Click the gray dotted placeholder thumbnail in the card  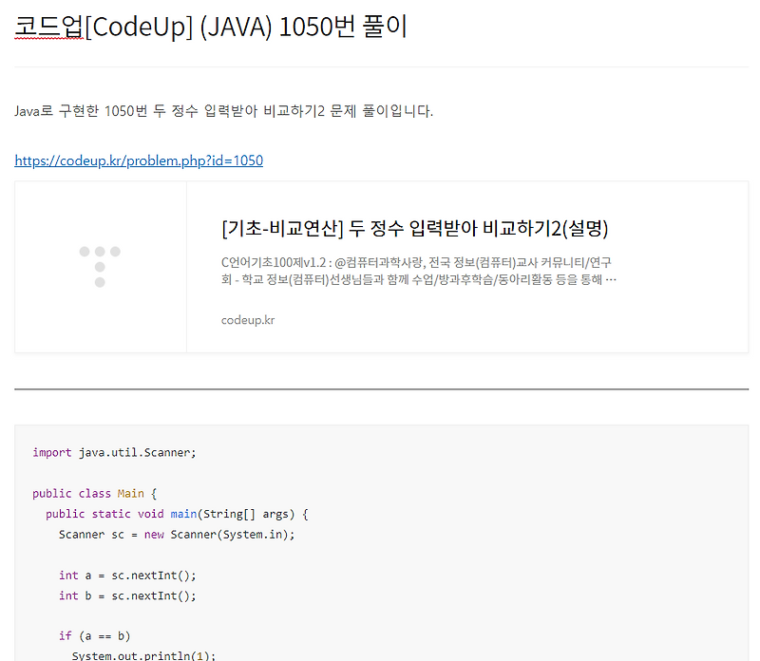coord(100,266)
